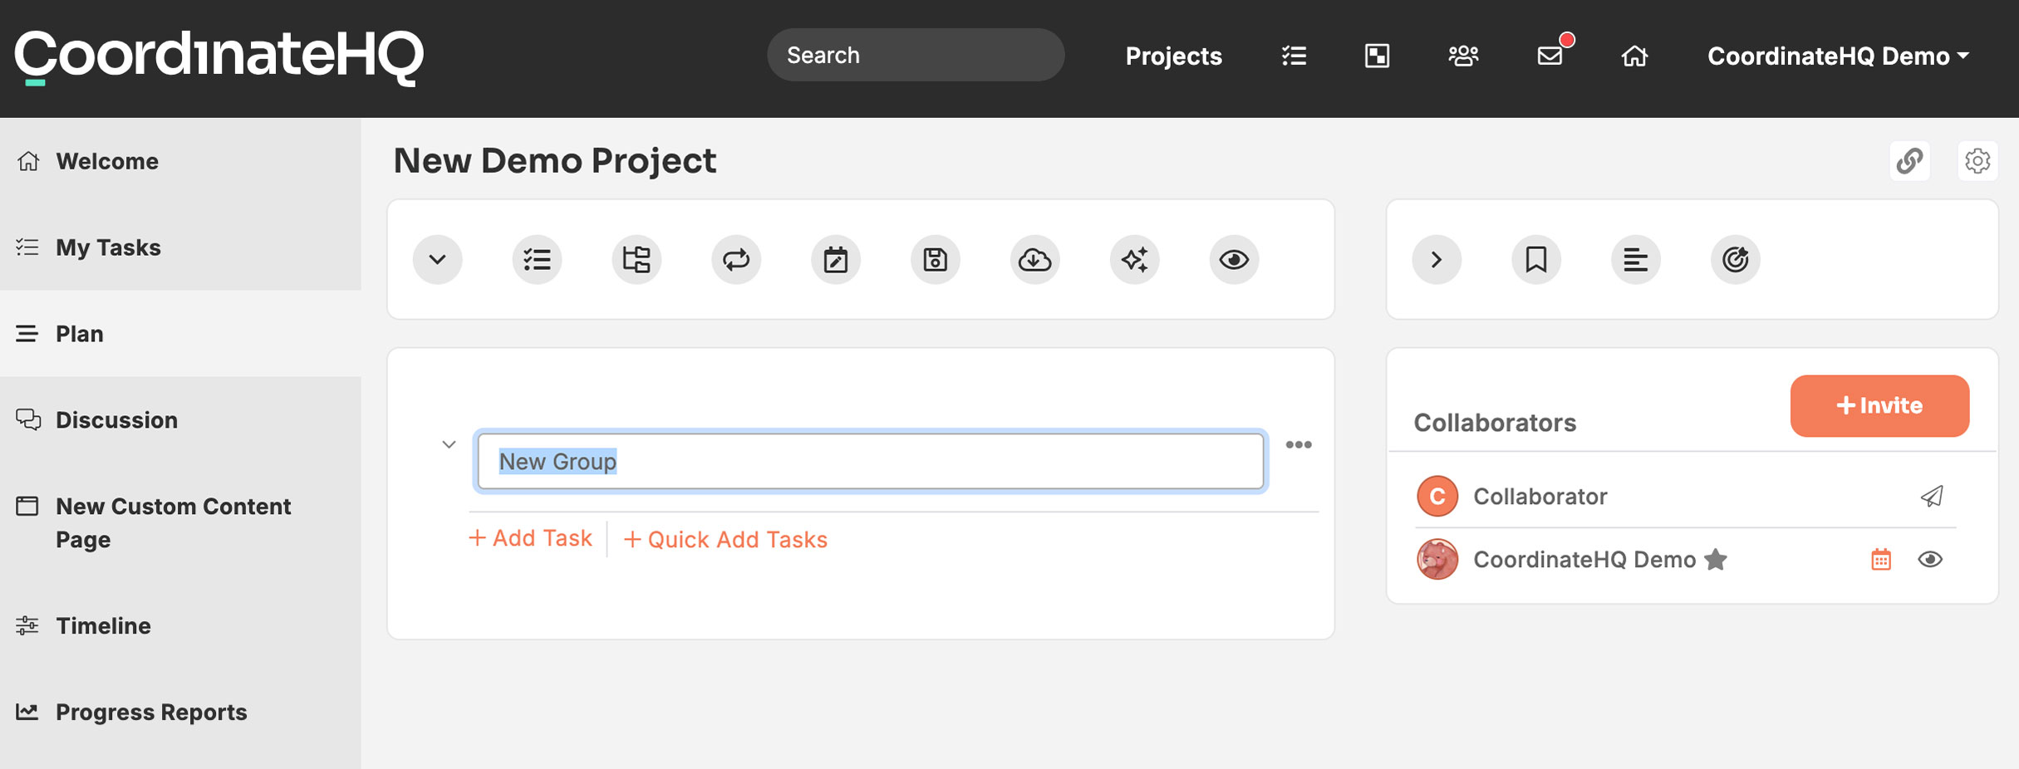Open the CoordinateHQ Demo account dropdown
This screenshot has width=2019, height=769.
coord(1838,56)
